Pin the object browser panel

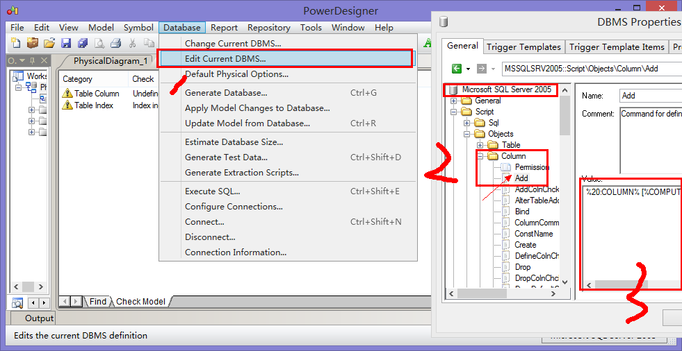(33, 61)
